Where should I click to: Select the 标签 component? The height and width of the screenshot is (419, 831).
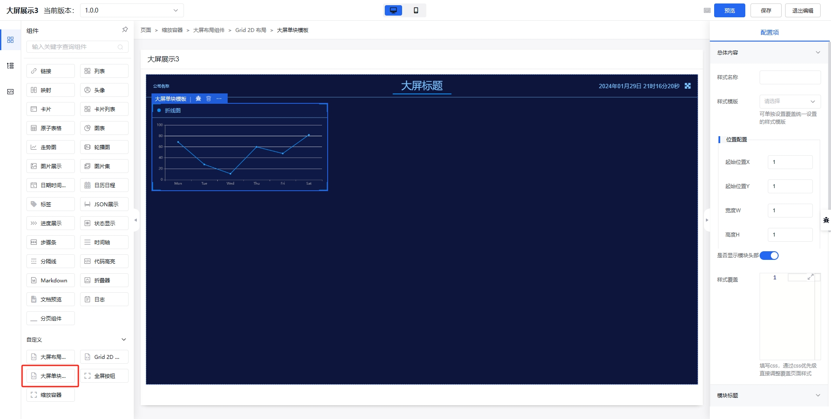51,204
